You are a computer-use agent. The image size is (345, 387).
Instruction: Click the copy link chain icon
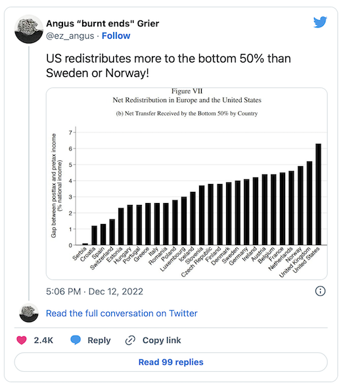[130, 340]
